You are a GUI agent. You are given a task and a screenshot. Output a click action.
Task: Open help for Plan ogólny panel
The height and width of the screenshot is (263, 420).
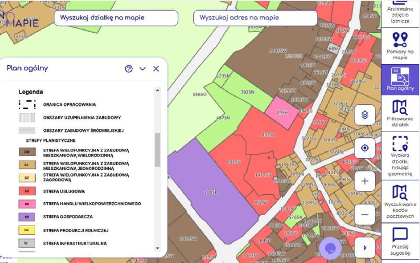click(x=129, y=69)
